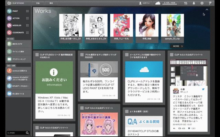Open MODELER via its pink sidebar icon
This screenshot has width=220, height=137.
pos(9,25)
